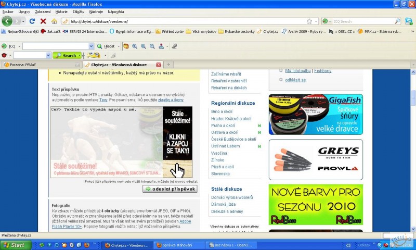Click the magnifier icon in ICQ Search box
Viewport: 416px width, 250px height.
coord(398,21)
